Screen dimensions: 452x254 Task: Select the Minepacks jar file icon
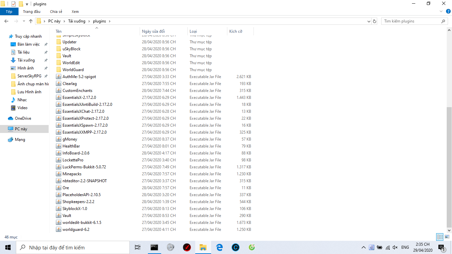click(59, 174)
